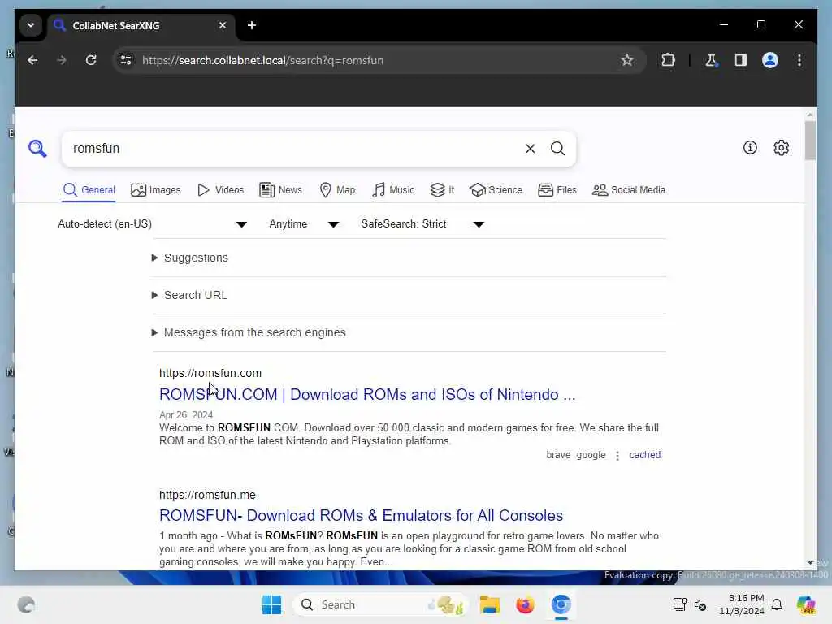Screen dimensions: 832x624
Task: Click the SearXNG magnifier logo
Action: tap(37, 149)
